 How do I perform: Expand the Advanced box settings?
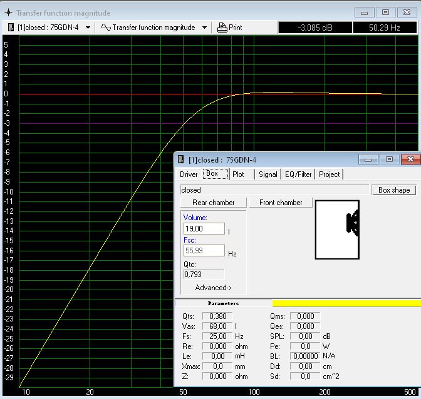213,288
